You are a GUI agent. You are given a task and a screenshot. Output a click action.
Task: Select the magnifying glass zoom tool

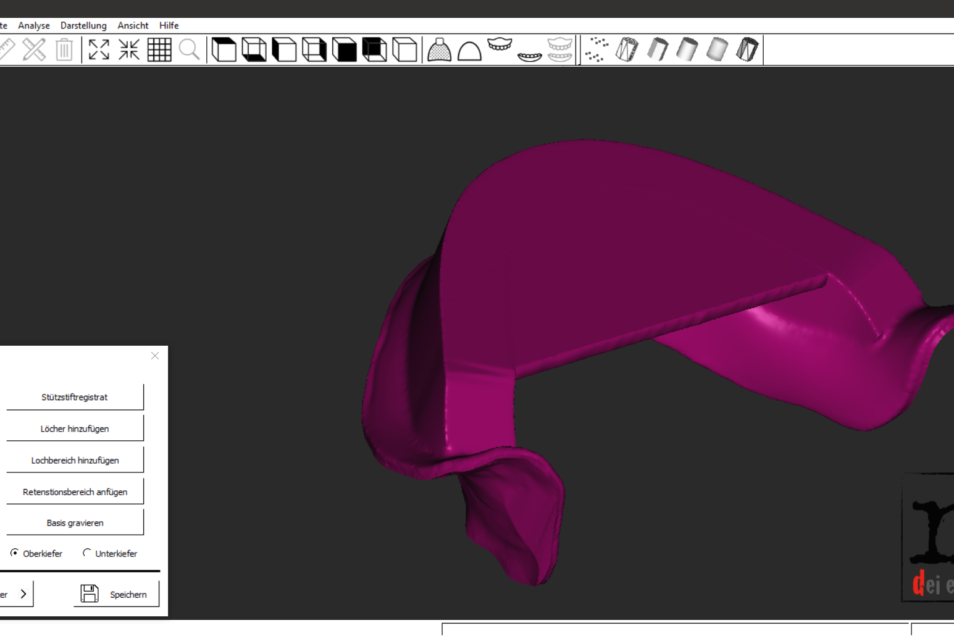point(190,49)
